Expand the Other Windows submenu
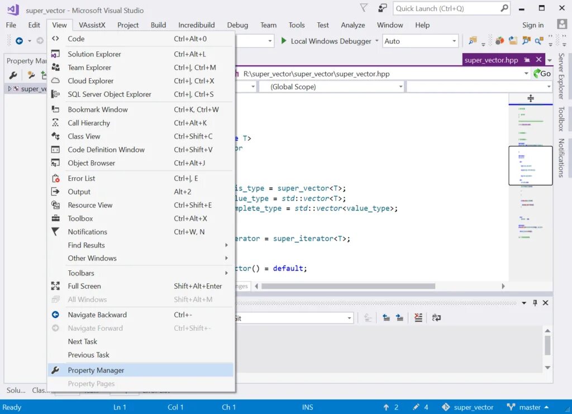Image resolution: width=572 pixels, height=414 pixels. coord(140,258)
